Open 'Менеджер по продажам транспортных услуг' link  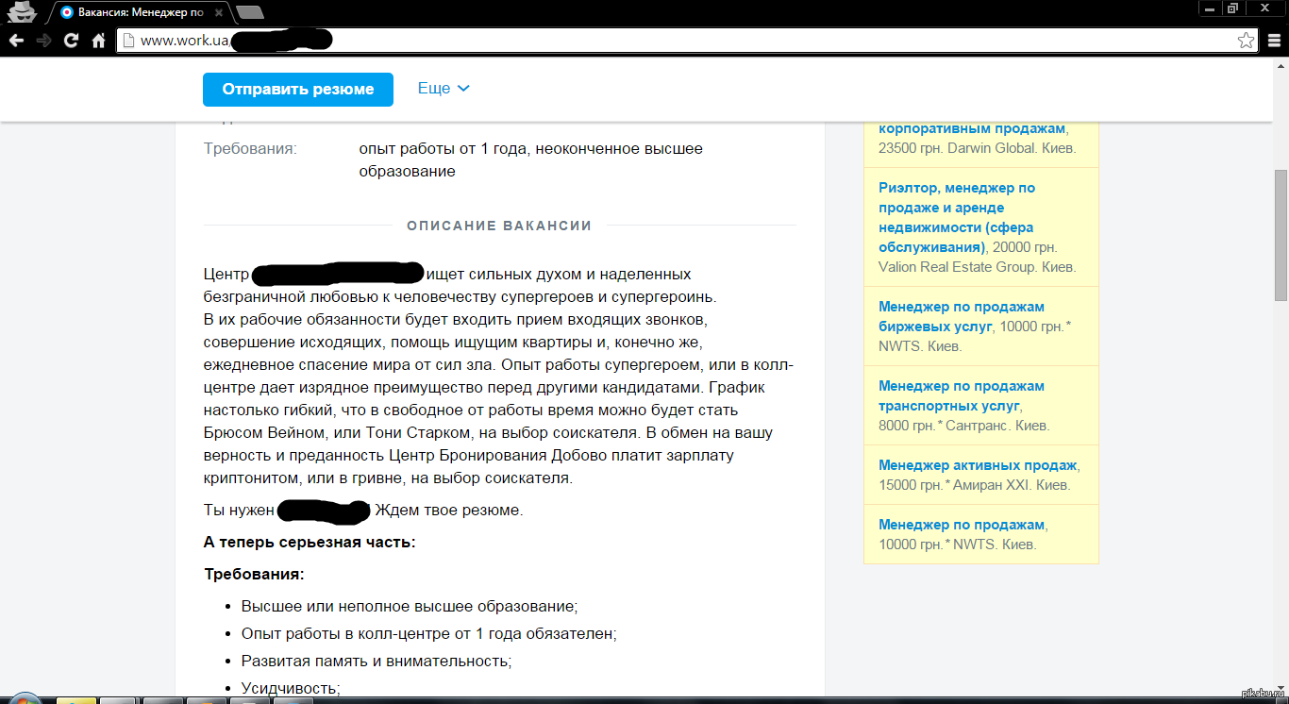coord(962,395)
